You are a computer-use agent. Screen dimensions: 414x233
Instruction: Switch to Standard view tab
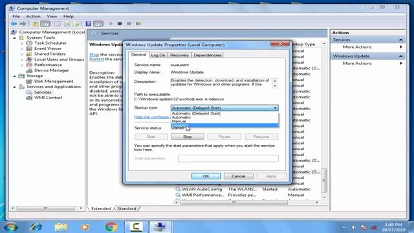(127, 208)
